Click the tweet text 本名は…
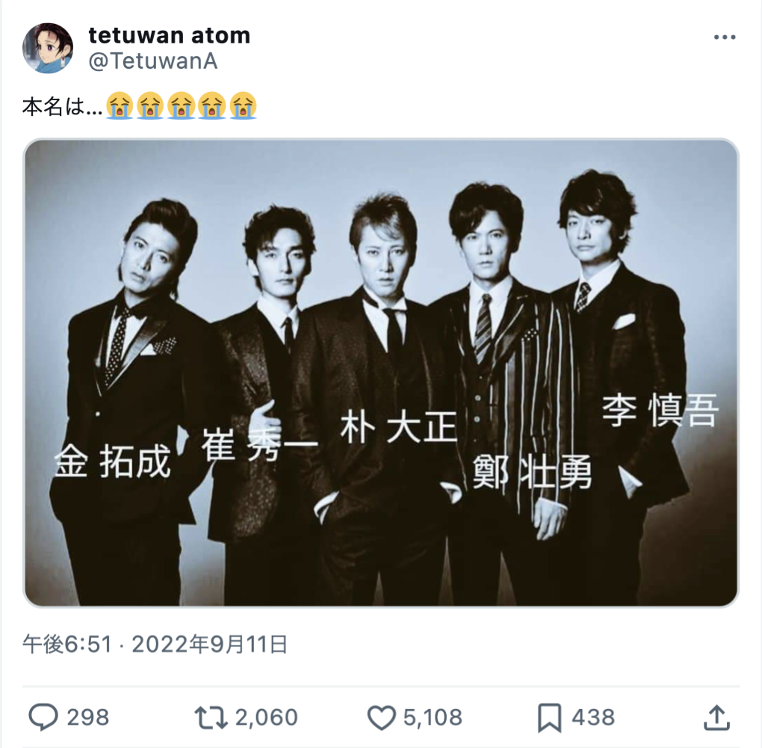The width and height of the screenshot is (762, 748). point(62,106)
